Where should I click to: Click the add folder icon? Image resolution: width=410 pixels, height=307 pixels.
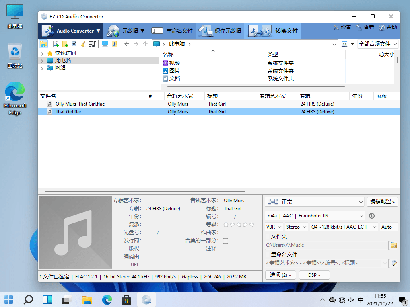[x=65, y=44]
